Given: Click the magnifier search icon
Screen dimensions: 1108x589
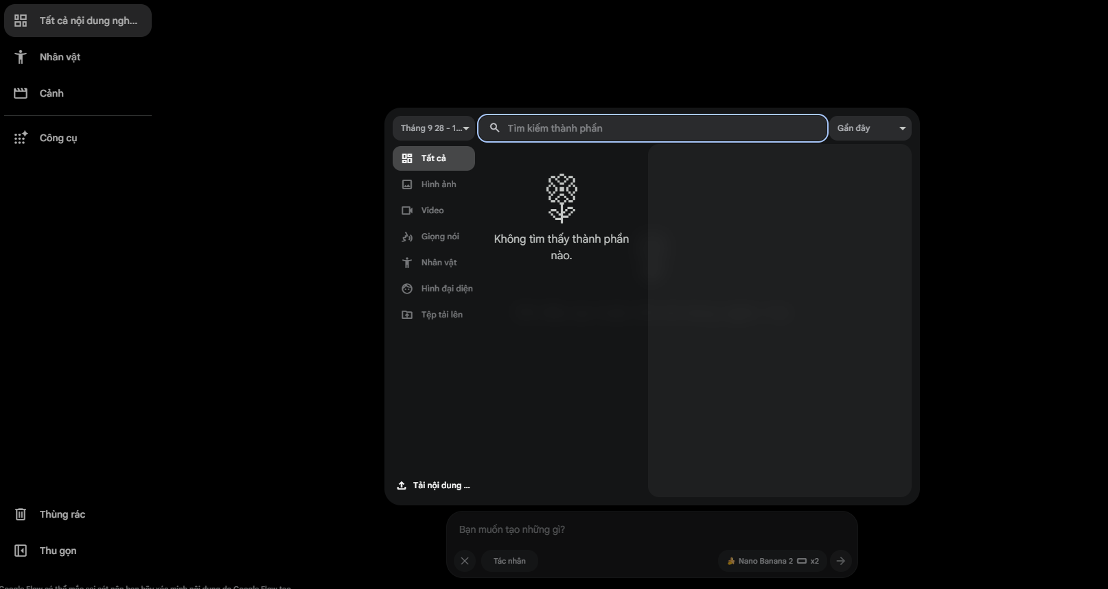Looking at the screenshot, I should pos(494,128).
